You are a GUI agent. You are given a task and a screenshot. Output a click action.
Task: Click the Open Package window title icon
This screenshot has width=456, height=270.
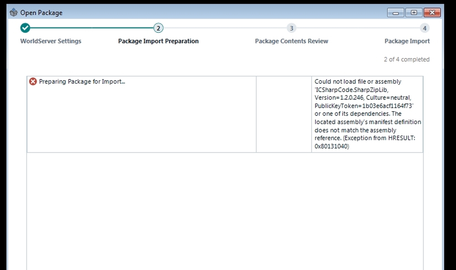click(x=13, y=13)
